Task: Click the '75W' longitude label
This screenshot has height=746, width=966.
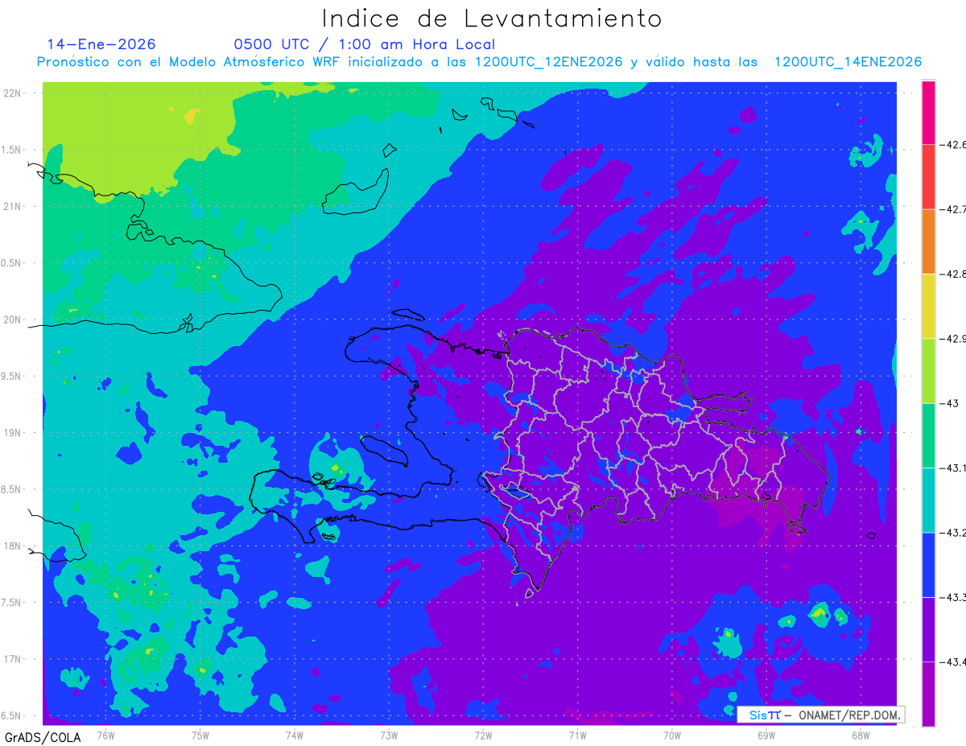Action: [200, 734]
